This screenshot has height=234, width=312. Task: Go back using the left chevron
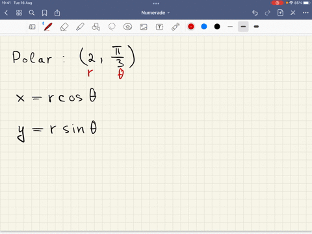click(6, 13)
